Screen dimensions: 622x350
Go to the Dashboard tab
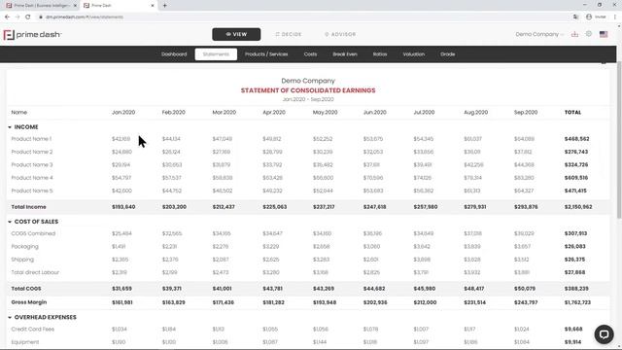tap(174, 54)
